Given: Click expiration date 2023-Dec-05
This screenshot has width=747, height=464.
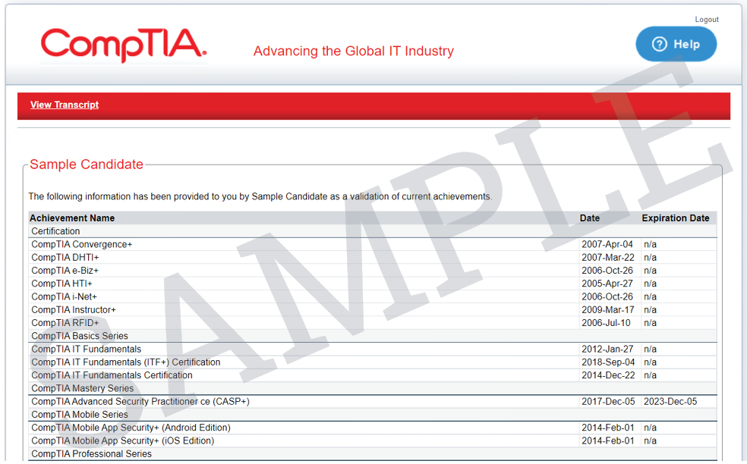Looking at the screenshot, I should (x=670, y=402).
